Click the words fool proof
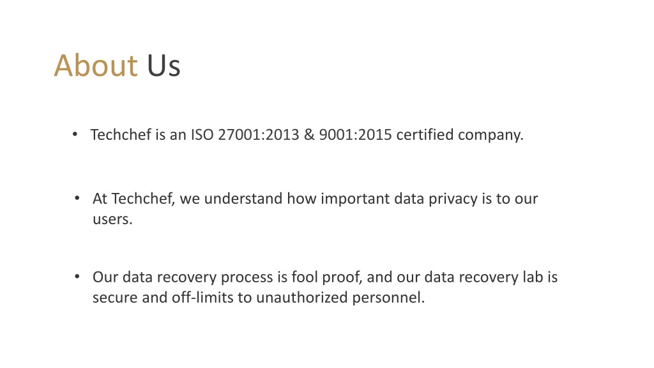Image resolution: width=654 pixels, height=368 pixels. 326,278
